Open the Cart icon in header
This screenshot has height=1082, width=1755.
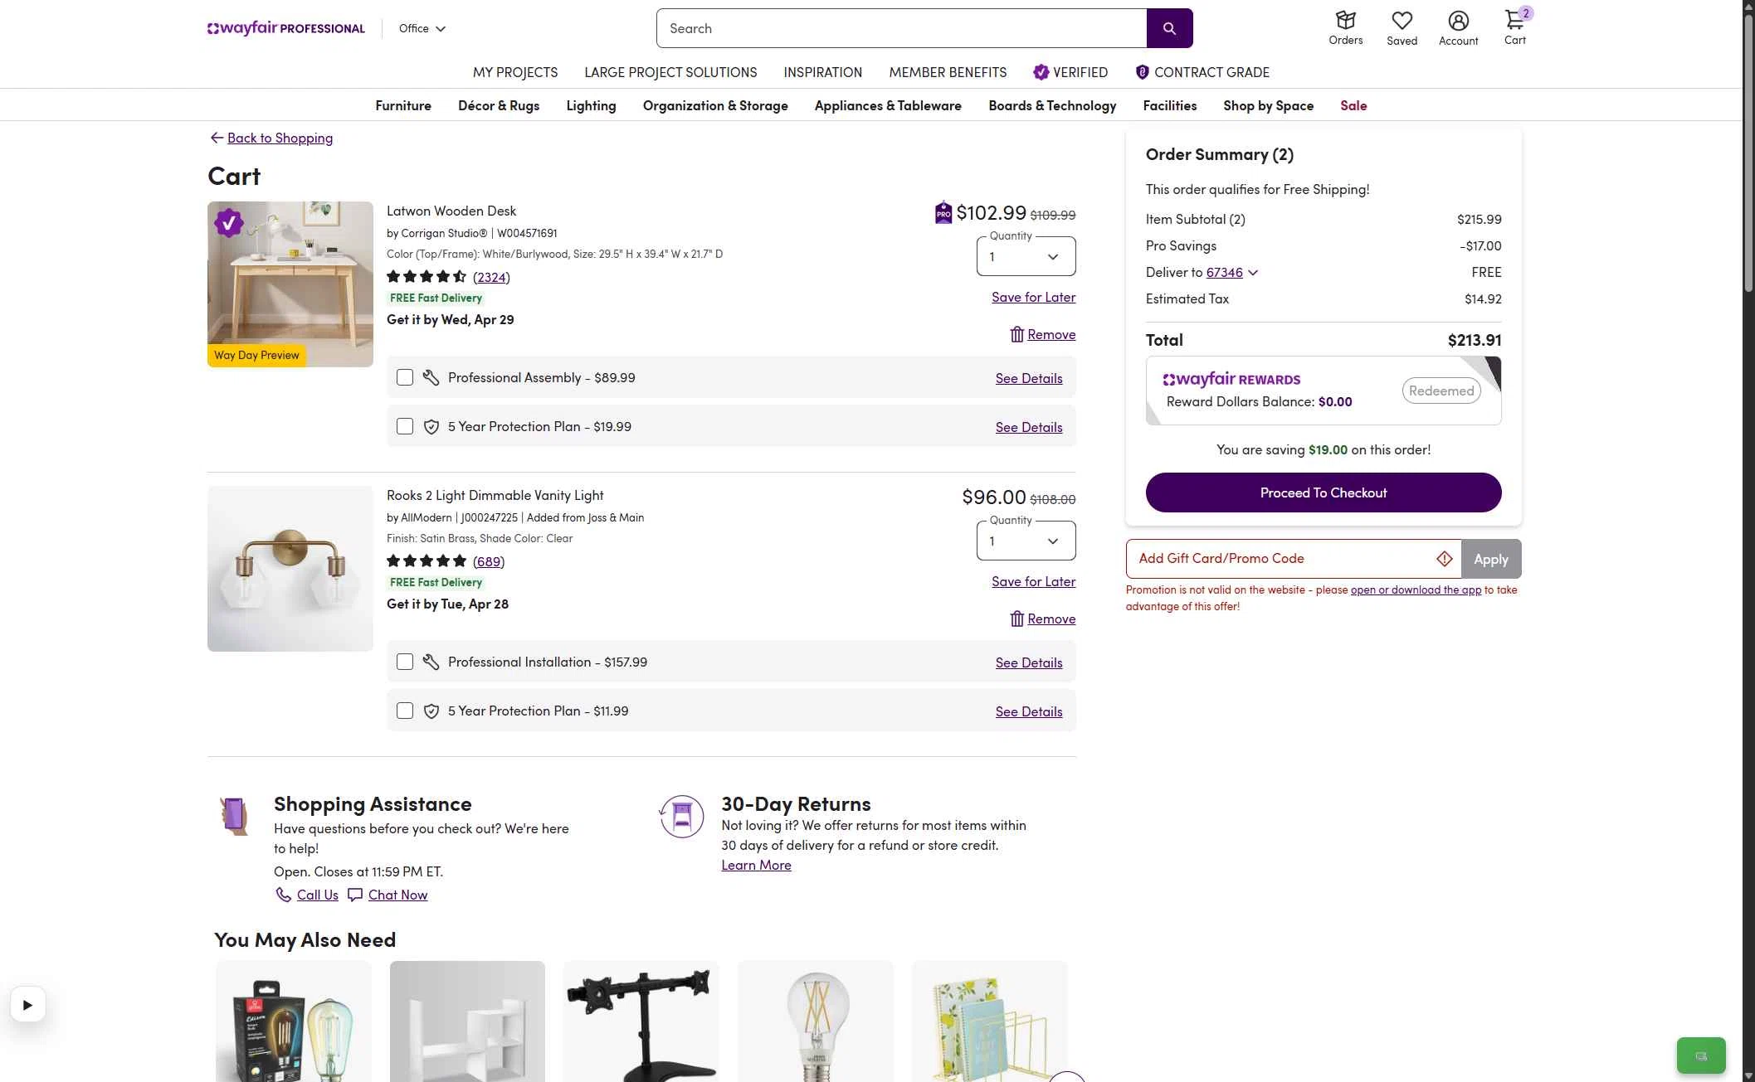tap(1515, 20)
